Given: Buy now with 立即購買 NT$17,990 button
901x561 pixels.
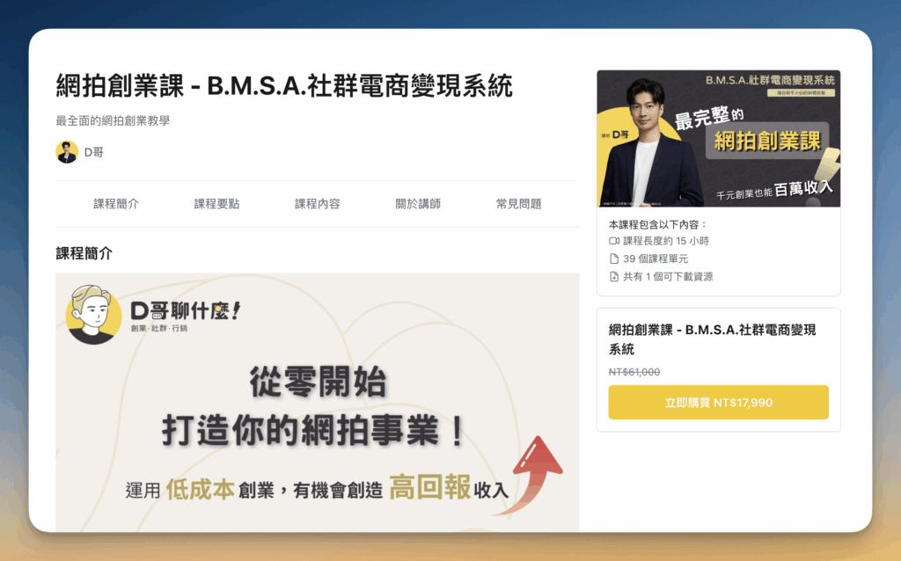Looking at the screenshot, I should (x=718, y=403).
